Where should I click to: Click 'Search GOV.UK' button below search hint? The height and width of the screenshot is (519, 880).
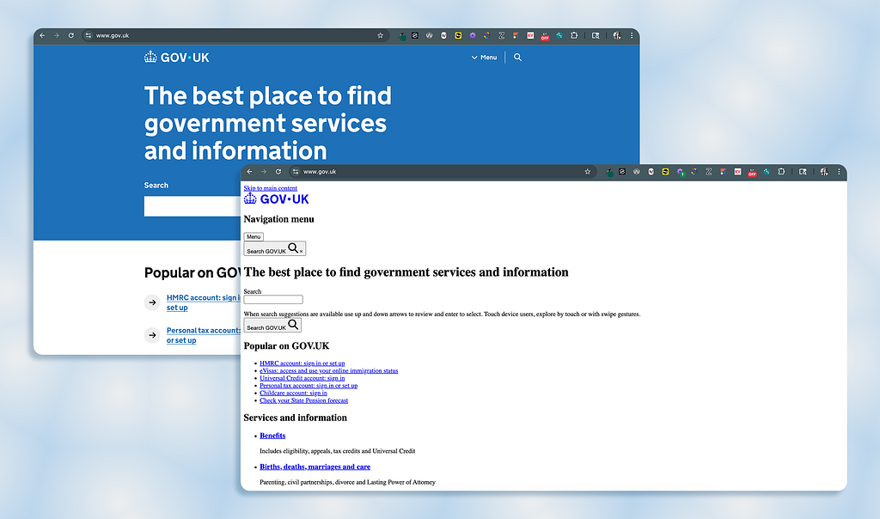[272, 325]
